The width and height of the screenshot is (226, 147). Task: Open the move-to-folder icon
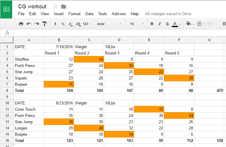(64, 7)
